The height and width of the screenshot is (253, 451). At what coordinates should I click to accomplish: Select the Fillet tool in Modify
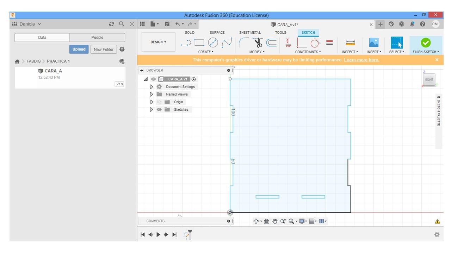click(244, 43)
